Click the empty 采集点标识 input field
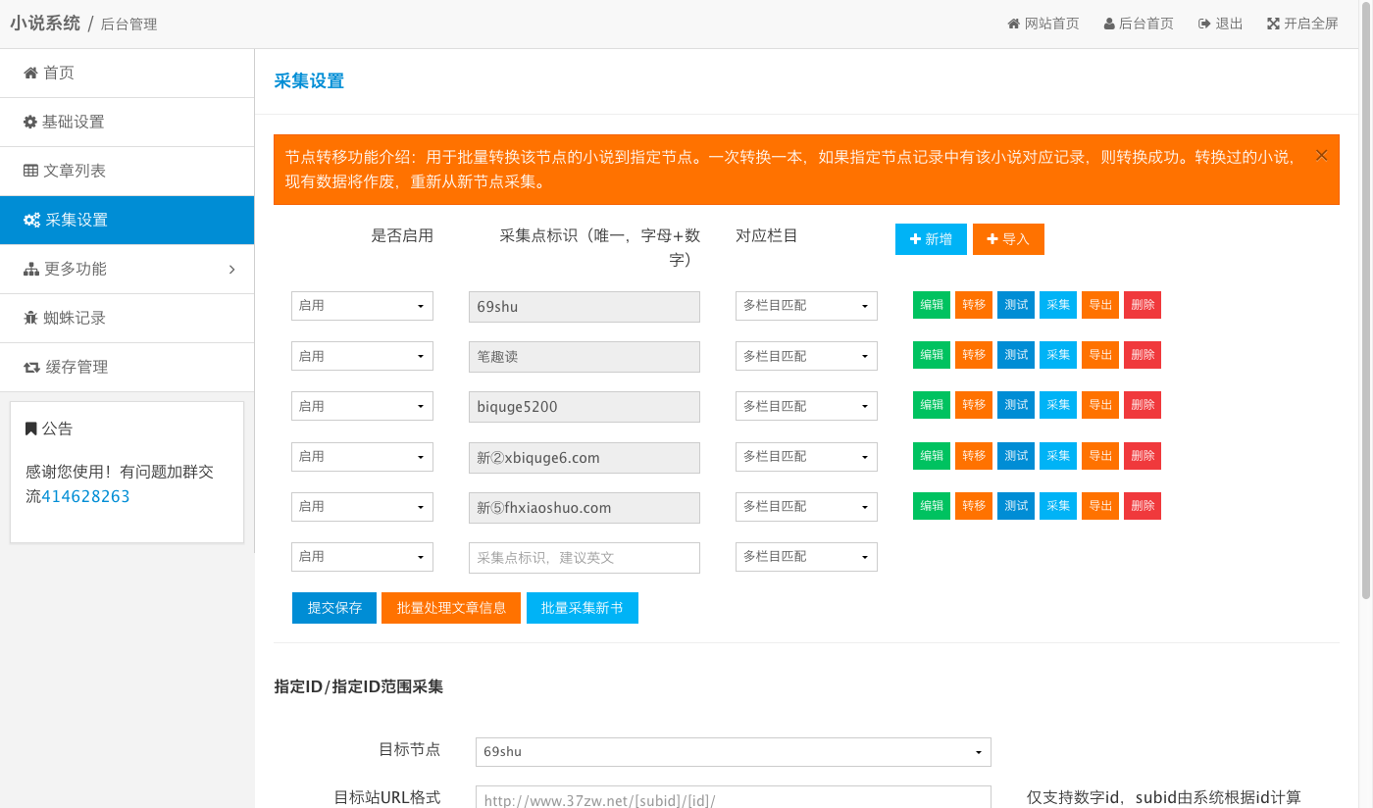This screenshot has width=1373, height=808. pos(585,557)
